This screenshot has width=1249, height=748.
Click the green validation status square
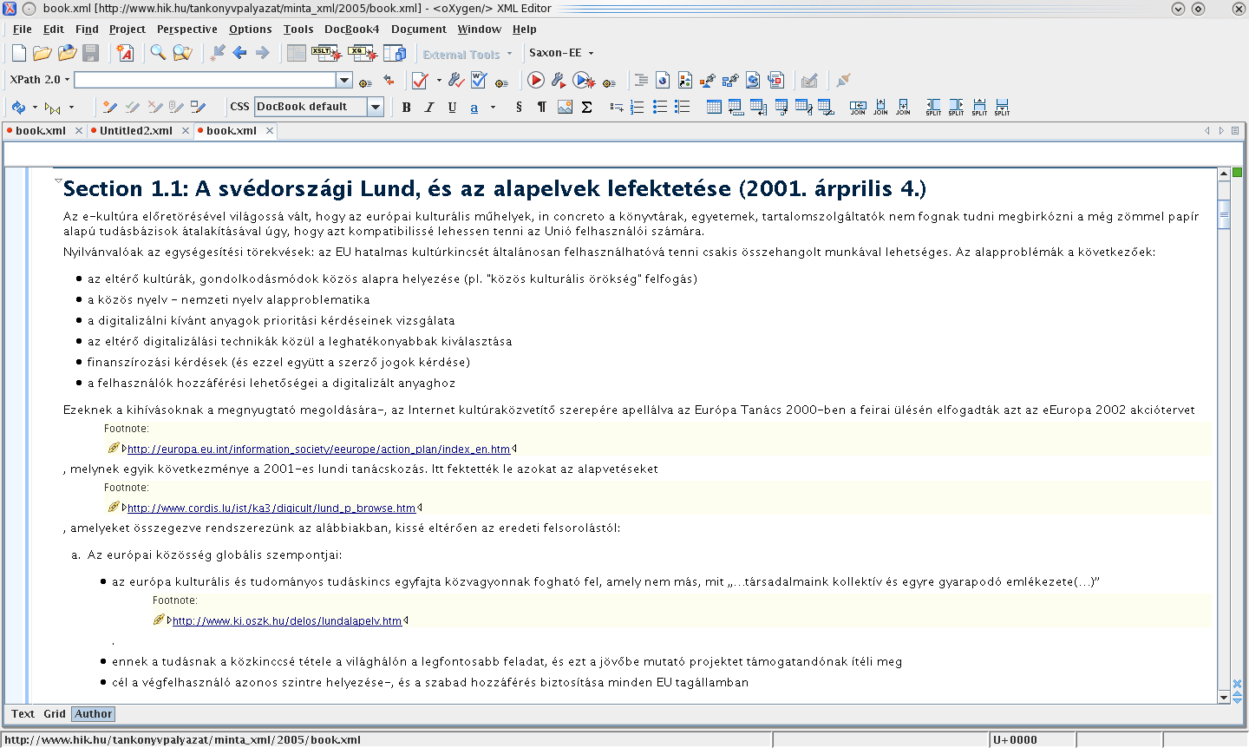click(1237, 173)
